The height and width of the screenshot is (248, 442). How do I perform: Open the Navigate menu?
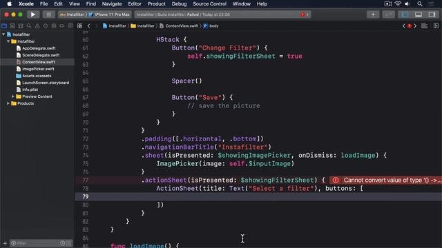click(x=112, y=4)
